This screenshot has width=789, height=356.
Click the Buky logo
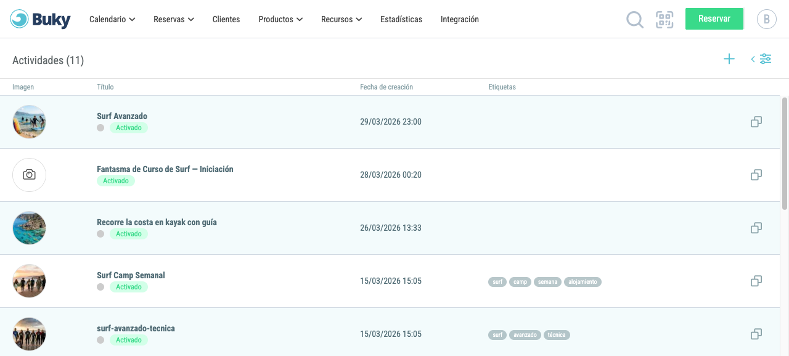pos(41,19)
